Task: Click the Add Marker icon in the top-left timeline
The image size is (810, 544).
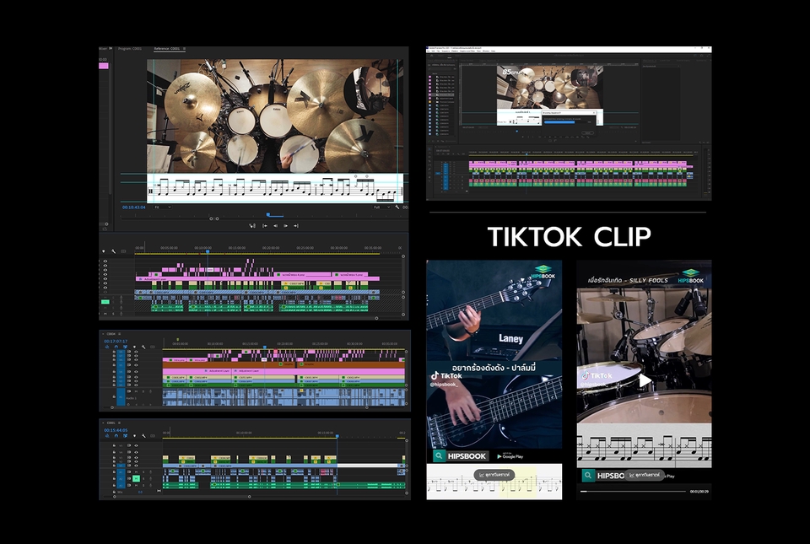Action: pyautogui.click(x=103, y=251)
